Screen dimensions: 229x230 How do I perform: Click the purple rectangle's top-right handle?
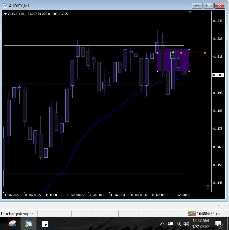[x=189, y=50]
